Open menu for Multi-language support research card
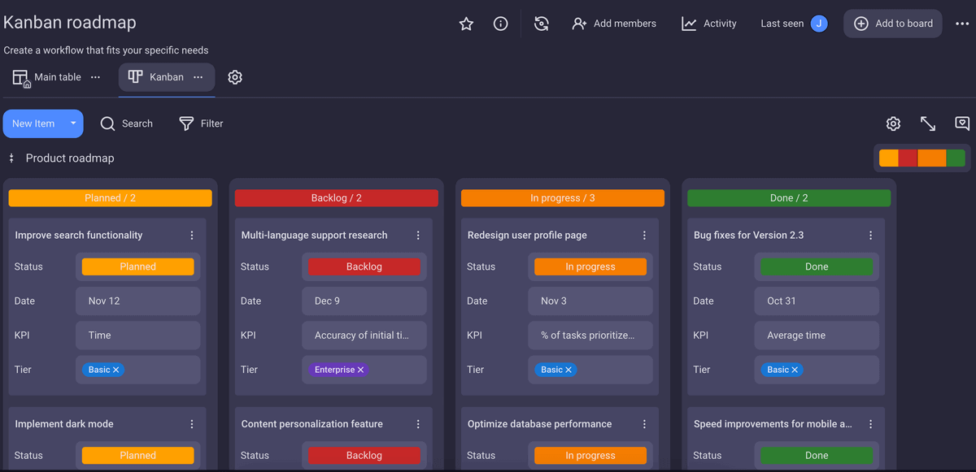The width and height of the screenshot is (976, 472). (418, 236)
